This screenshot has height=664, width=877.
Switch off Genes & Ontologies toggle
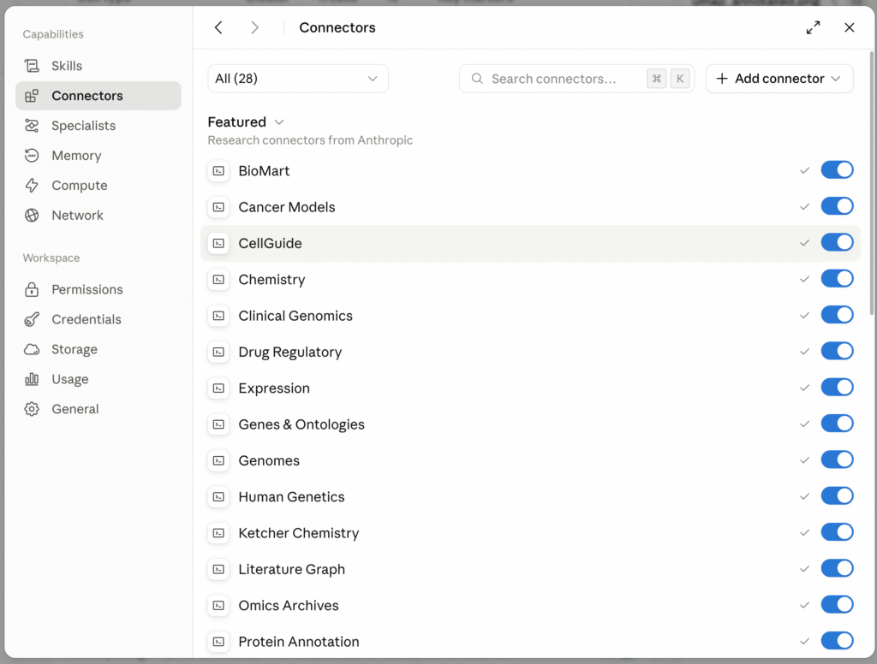(837, 424)
